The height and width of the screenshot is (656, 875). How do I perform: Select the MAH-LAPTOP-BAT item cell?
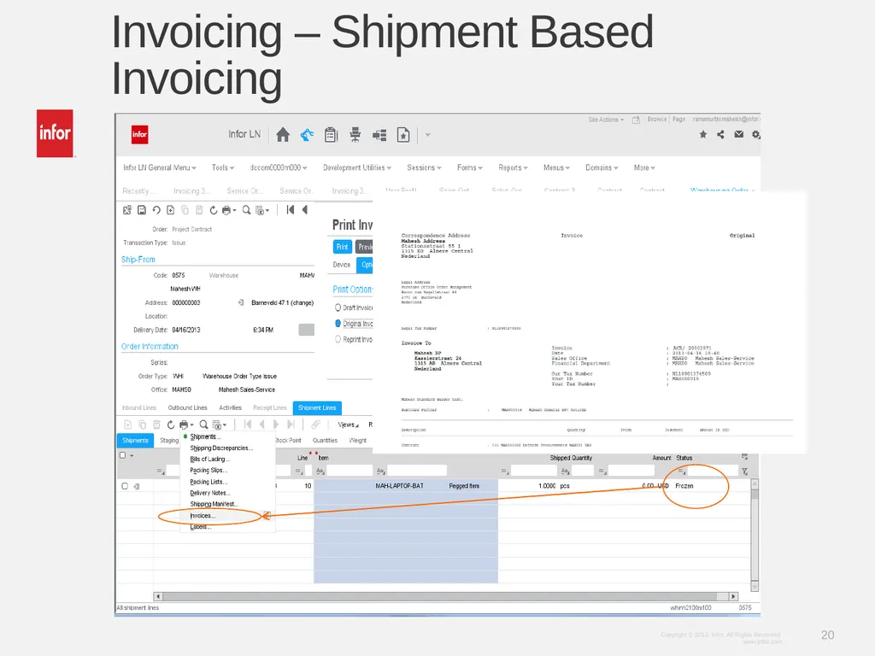coord(400,486)
